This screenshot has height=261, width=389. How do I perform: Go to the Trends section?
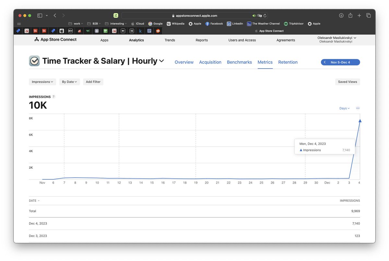click(x=170, y=40)
